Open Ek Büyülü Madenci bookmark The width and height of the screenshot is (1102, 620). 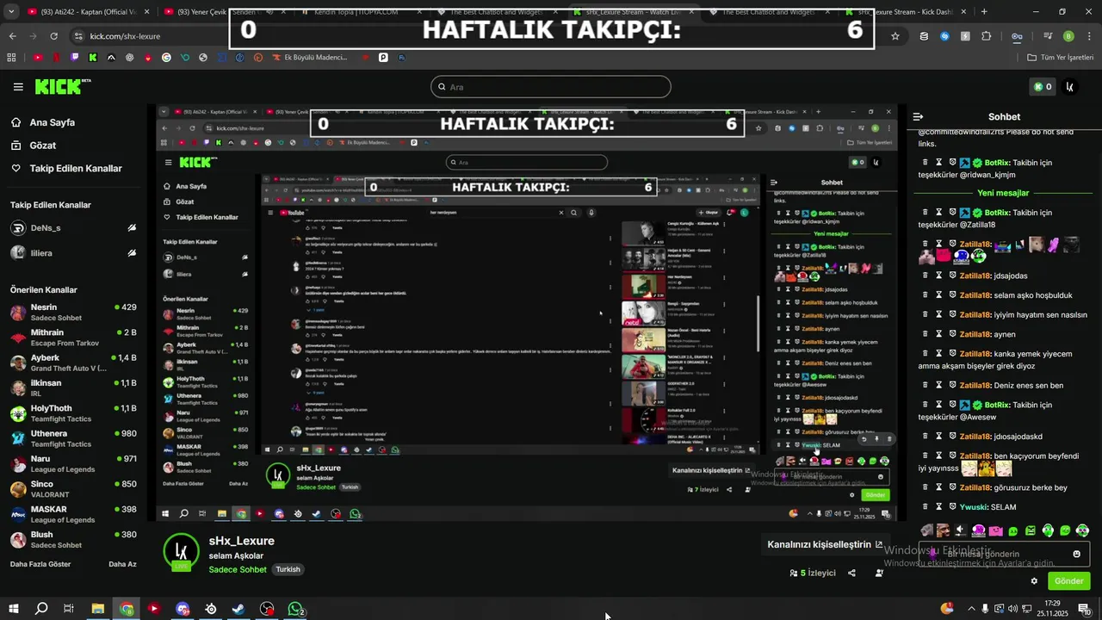click(308, 58)
